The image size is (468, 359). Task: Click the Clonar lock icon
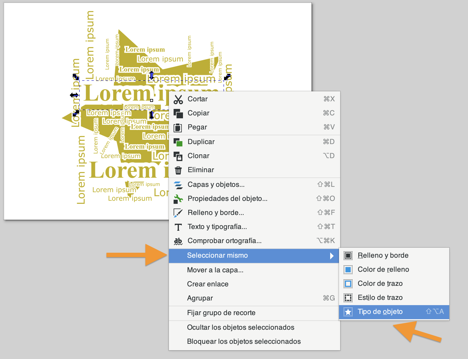coord(178,156)
